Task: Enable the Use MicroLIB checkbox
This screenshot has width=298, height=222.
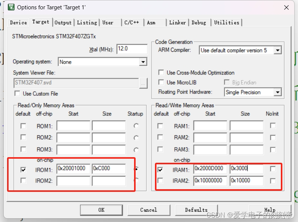Action: point(161,82)
